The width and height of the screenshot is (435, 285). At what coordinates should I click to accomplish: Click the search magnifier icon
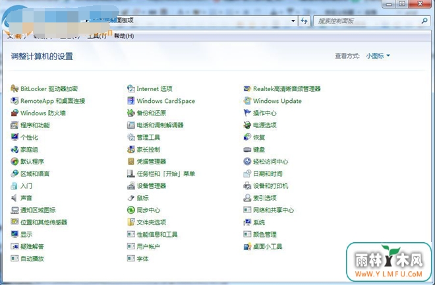click(x=424, y=21)
